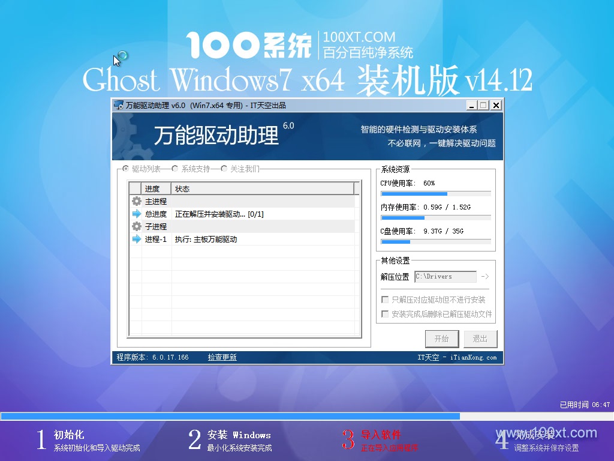
Task: Click the blue arrow icon beside 进程-1
Action: (x=136, y=240)
